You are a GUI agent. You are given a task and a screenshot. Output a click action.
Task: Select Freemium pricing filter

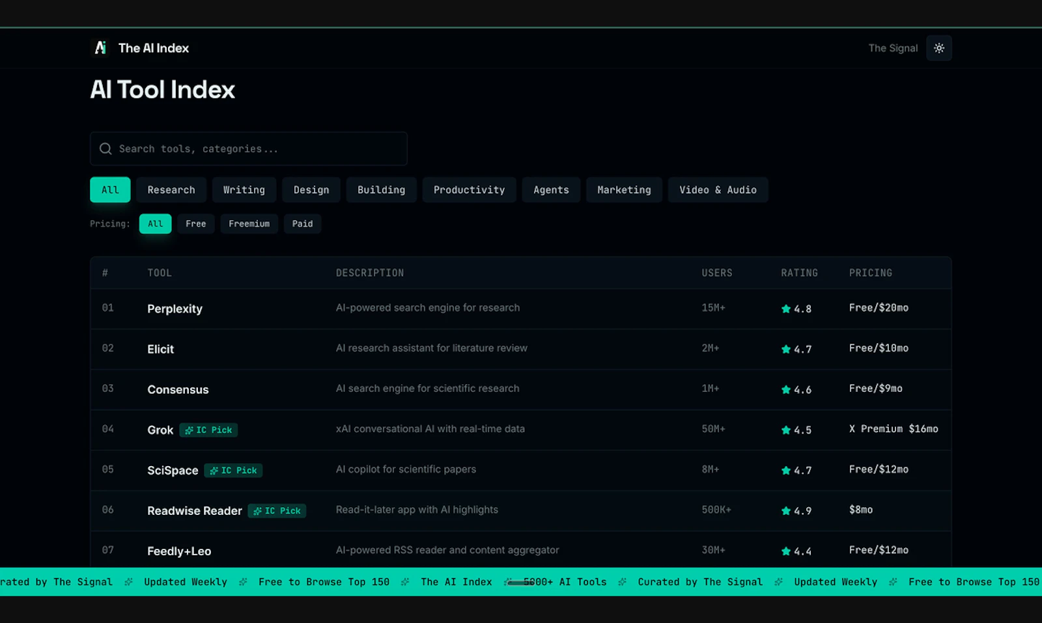click(249, 223)
